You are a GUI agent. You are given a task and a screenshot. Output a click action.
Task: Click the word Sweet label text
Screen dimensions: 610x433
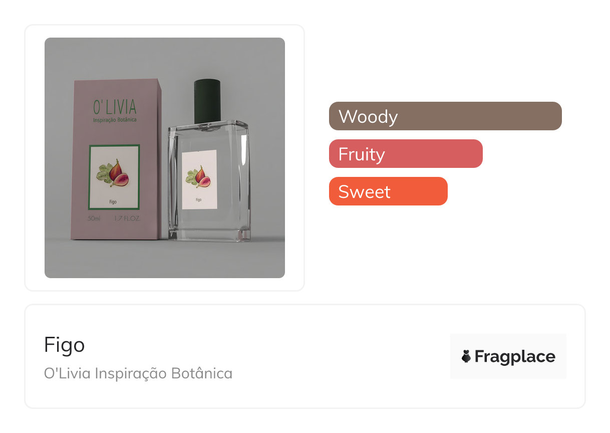point(364,191)
